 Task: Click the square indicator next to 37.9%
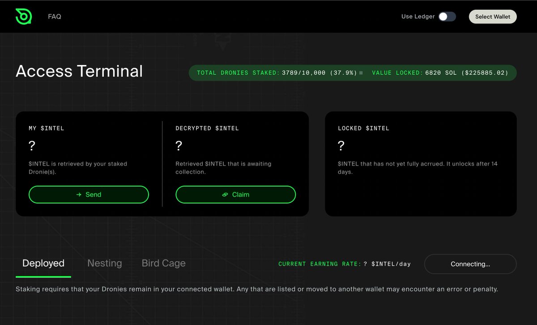click(361, 73)
